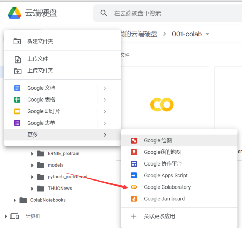The width and height of the screenshot is (242, 228).
Task: Click the upload folder icon
Action: click(x=18, y=71)
